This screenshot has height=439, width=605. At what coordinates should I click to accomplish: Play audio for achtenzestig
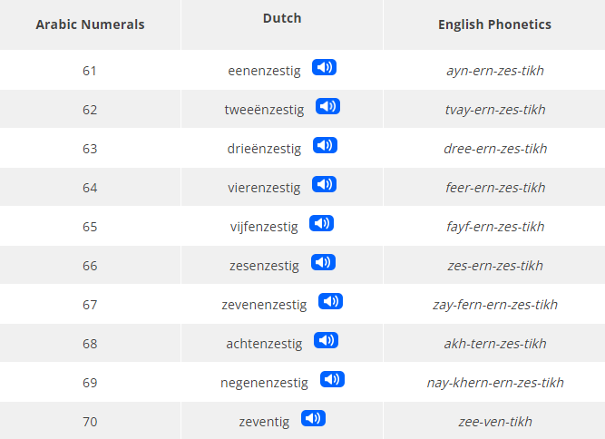pos(326,340)
